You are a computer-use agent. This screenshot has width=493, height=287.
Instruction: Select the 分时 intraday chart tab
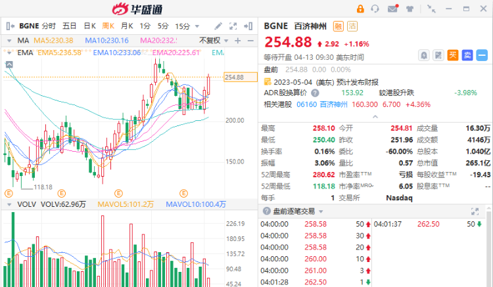49,26
